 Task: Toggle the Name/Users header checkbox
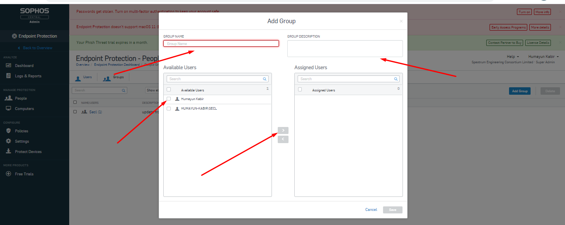(x=75, y=102)
